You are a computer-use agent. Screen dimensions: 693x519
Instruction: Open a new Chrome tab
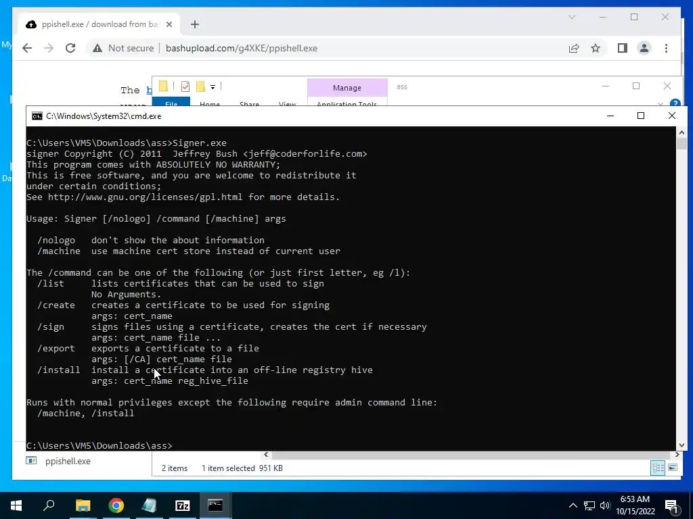tap(195, 24)
